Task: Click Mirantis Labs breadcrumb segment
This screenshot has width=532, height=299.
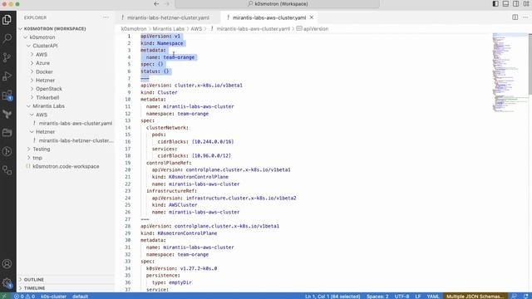Action: pyautogui.click(x=168, y=29)
